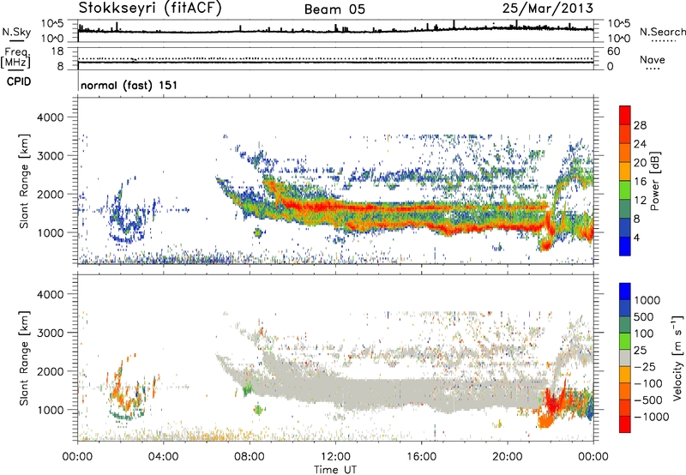Click the 'Freq. [MHz]' axis label

tap(16, 58)
